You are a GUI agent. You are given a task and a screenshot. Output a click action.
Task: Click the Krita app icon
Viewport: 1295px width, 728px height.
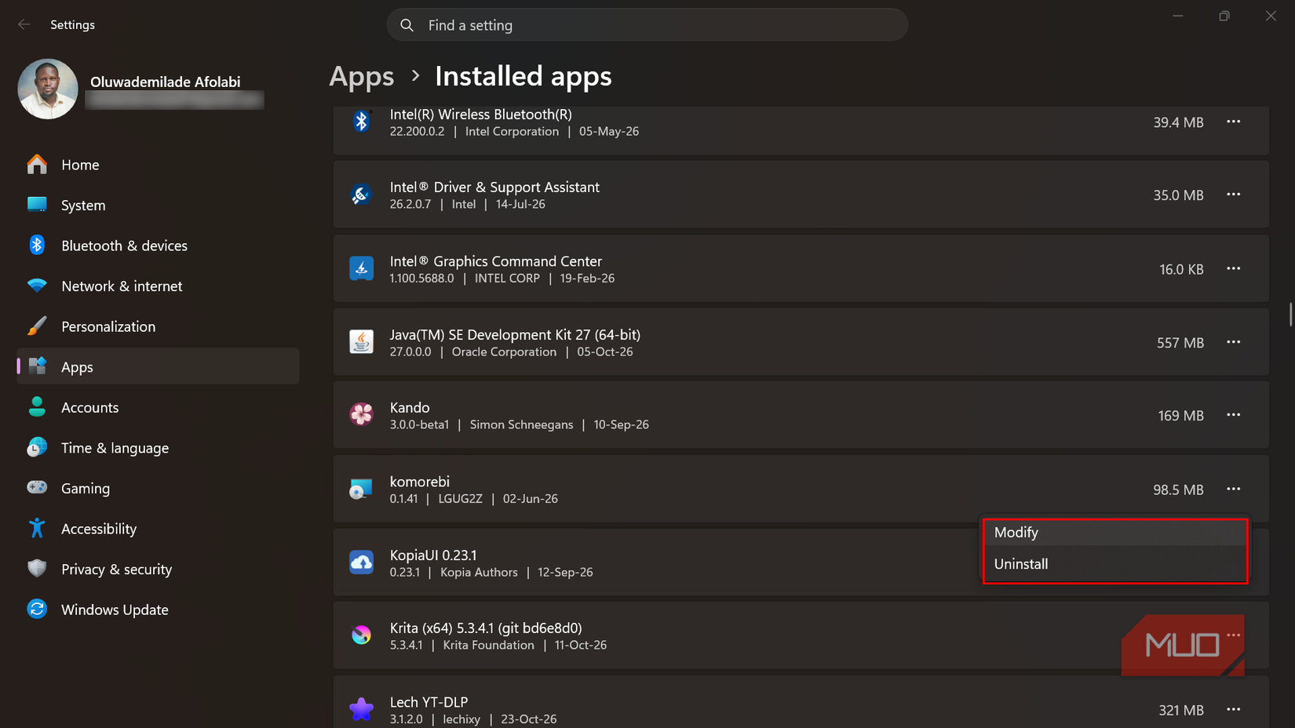361,635
